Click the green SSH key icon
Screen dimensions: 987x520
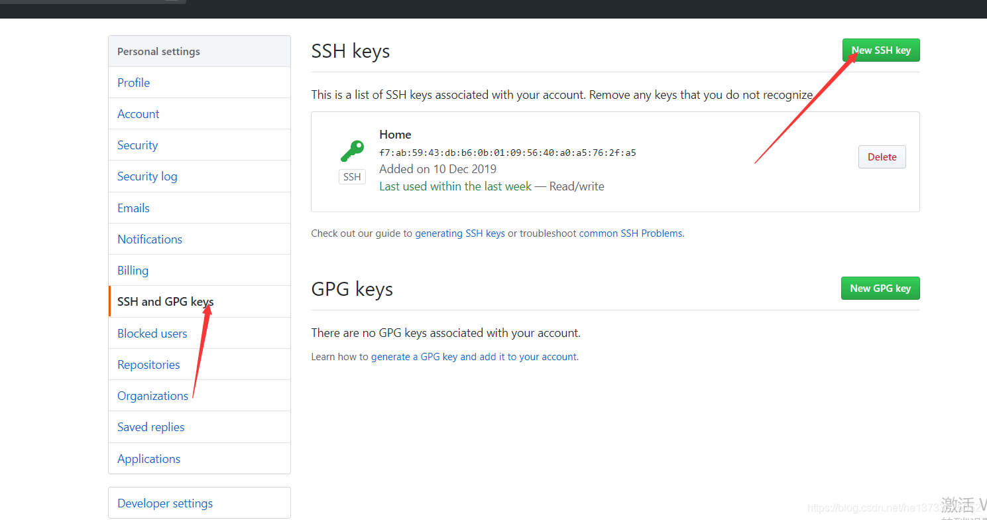tap(352, 150)
